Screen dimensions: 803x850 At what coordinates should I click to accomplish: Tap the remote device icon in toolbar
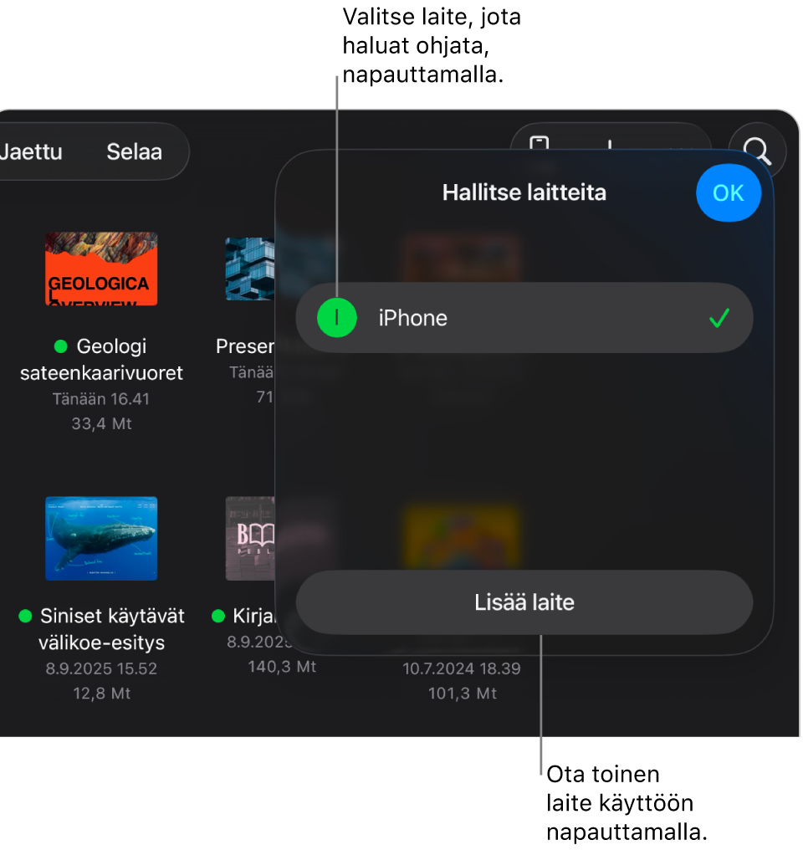[540, 143]
